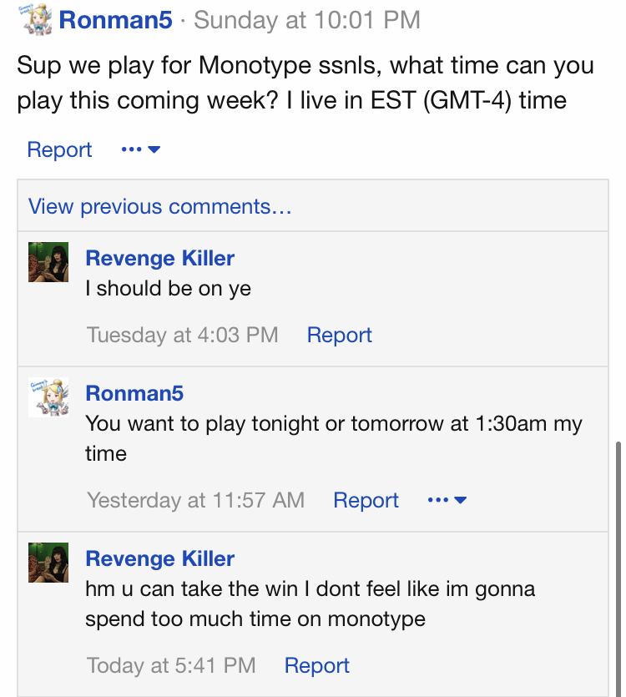Report the main Monotype ssnls post
This screenshot has height=697, width=626.
[x=59, y=149]
